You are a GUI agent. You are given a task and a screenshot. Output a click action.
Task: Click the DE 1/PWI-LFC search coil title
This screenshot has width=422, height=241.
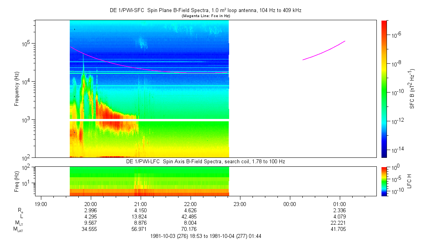[205, 161]
